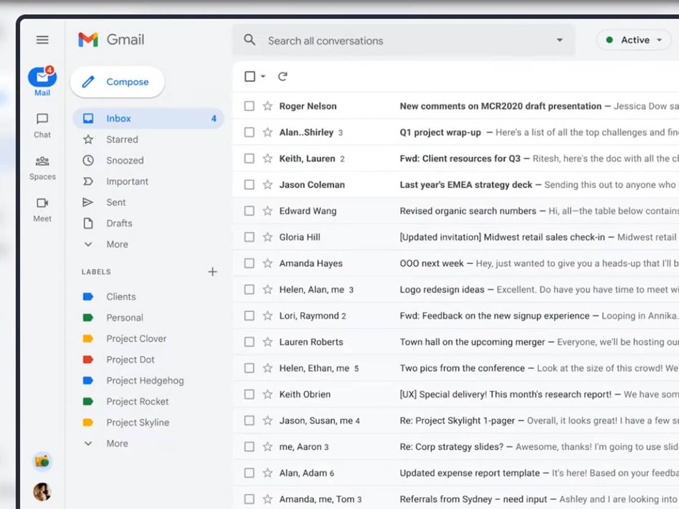Screen dimensions: 679x509
Task: Open the hamburger main menu
Action: tap(42, 40)
